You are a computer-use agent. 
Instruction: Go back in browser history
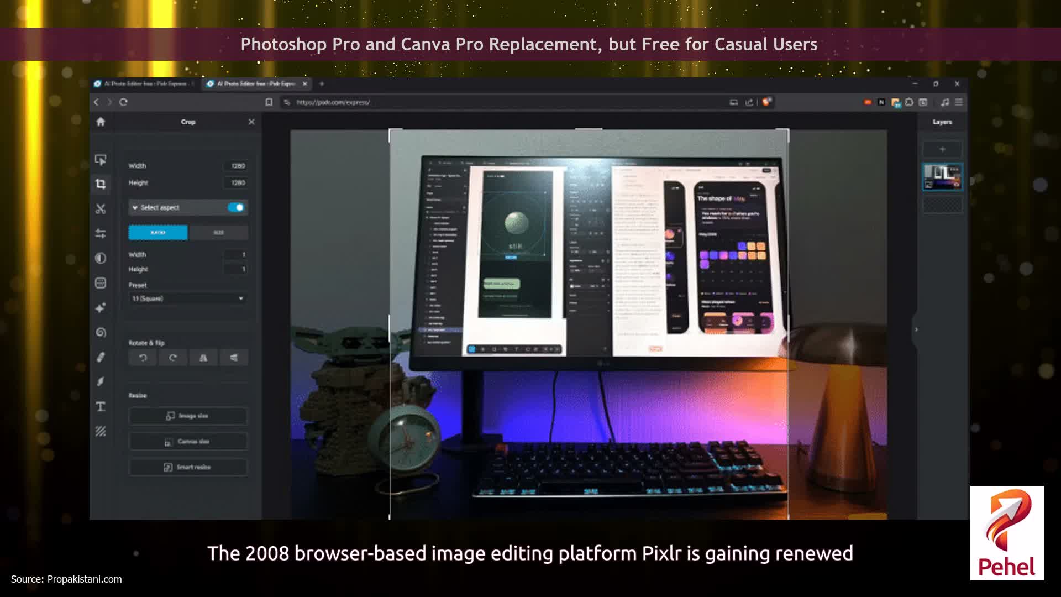pyautogui.click(x=96, y=102)
